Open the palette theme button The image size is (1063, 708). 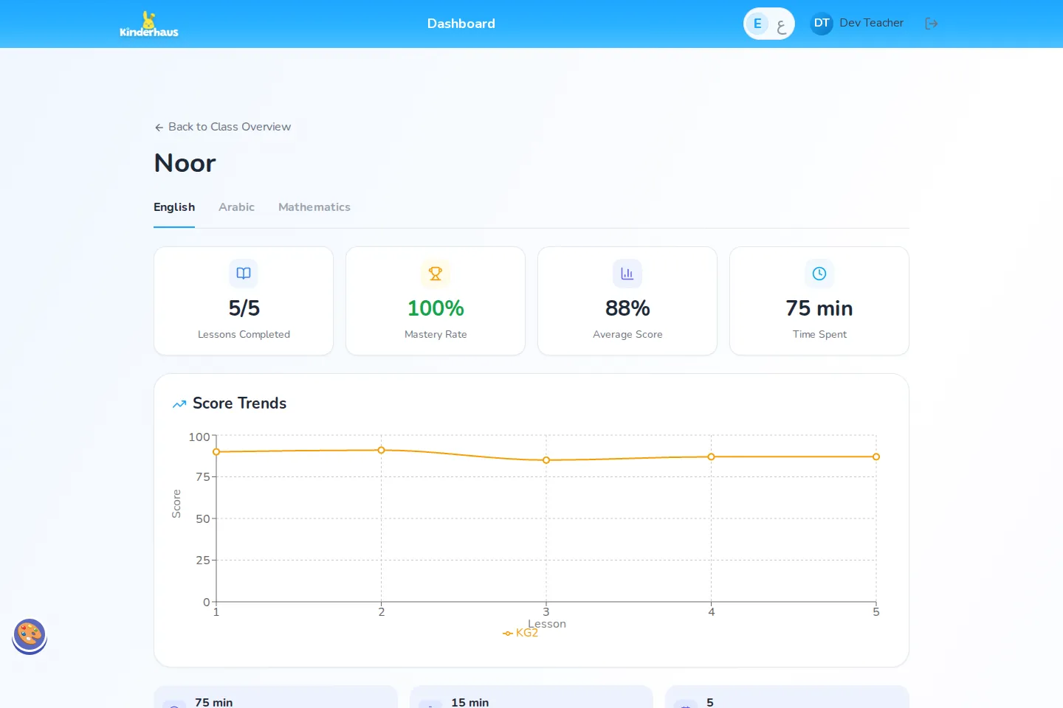tap(30, 635)
